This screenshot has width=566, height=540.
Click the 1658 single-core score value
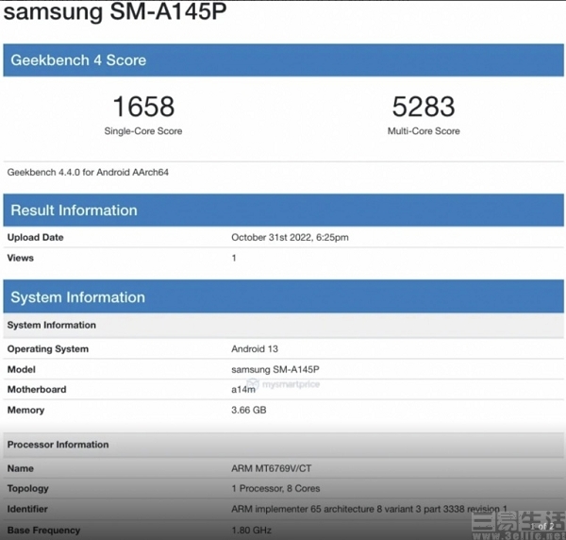point(143,107)
